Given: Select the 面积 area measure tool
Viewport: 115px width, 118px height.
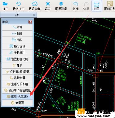Looking at the screenshot, I should click(17, 40).
